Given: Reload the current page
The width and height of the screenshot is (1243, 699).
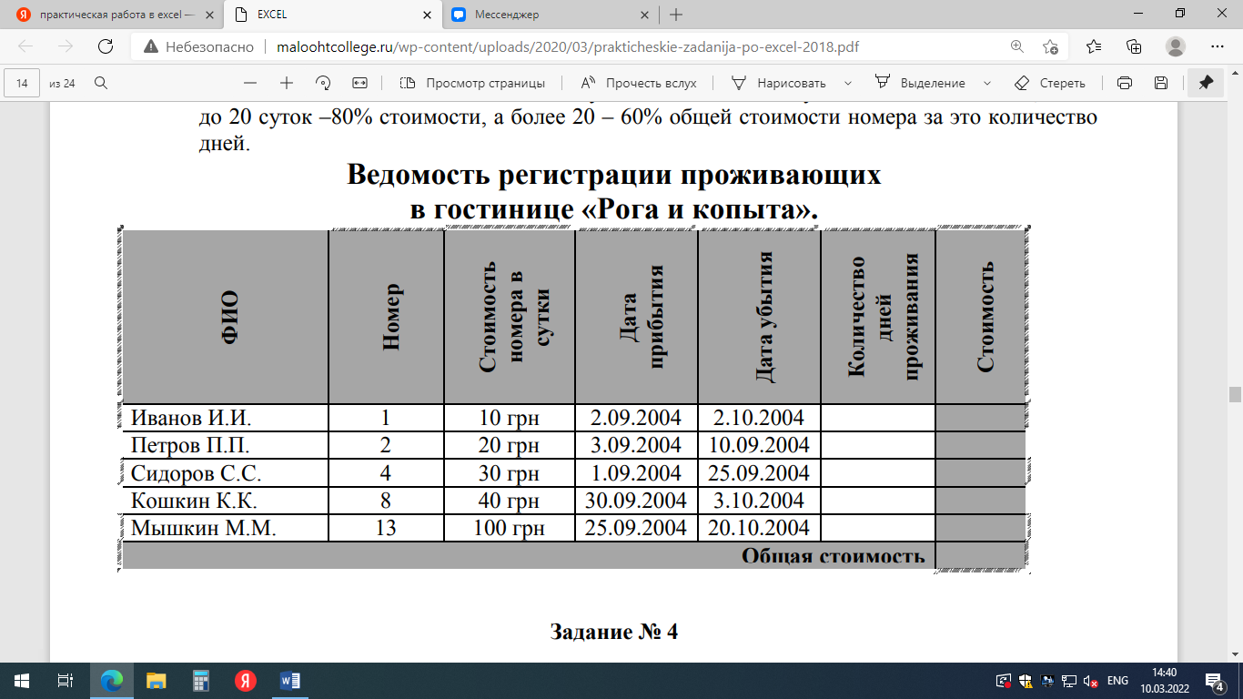Looking at the screenshot, I should click(105, 46).
